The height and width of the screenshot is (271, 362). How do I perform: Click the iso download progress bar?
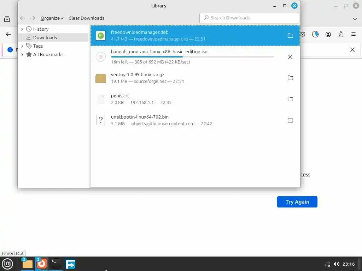pyautogui.click(x=192, y=57)
